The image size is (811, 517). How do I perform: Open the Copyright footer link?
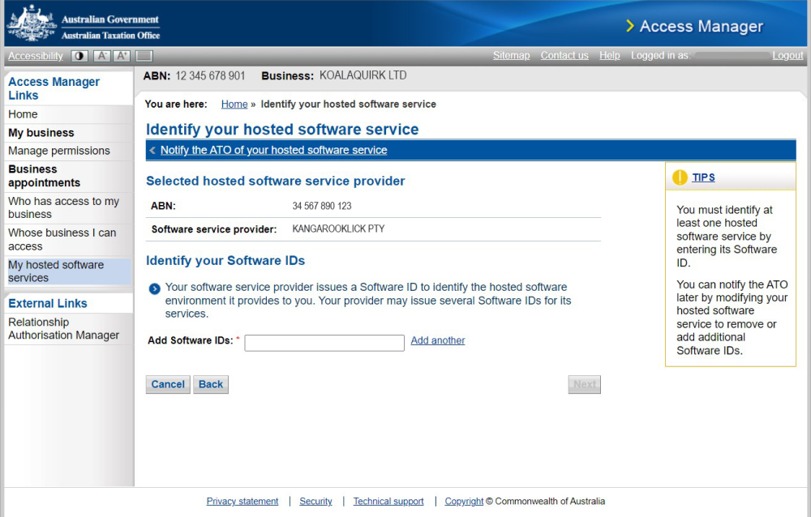coord(464,501)
